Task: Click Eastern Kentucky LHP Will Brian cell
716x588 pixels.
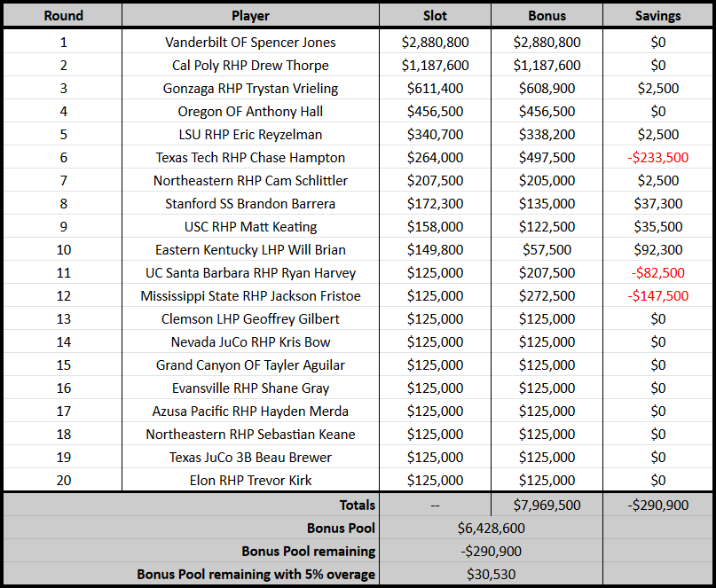Action: tap(251, 250)
